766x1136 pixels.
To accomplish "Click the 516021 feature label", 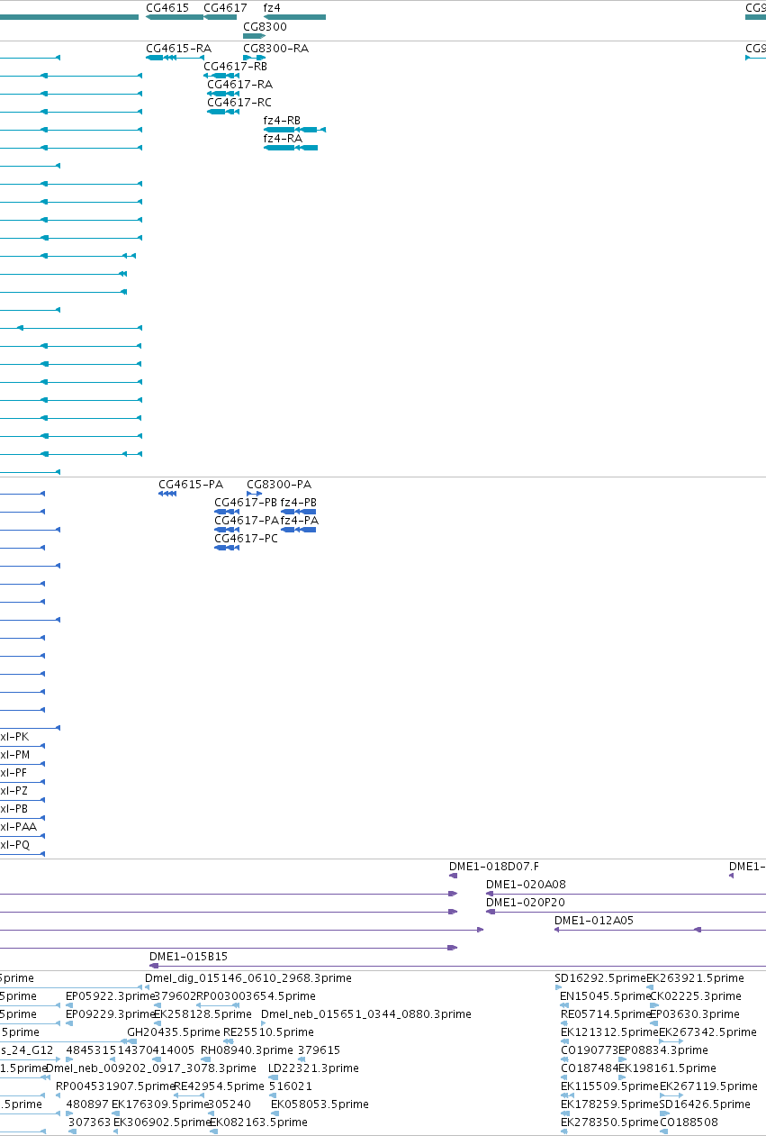I will [291, 1086].
